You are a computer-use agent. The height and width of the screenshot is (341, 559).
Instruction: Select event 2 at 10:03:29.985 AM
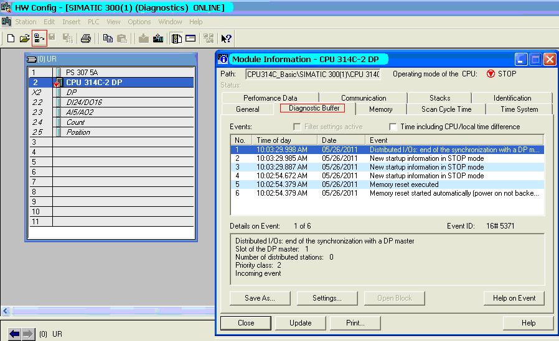coord(387,158)
